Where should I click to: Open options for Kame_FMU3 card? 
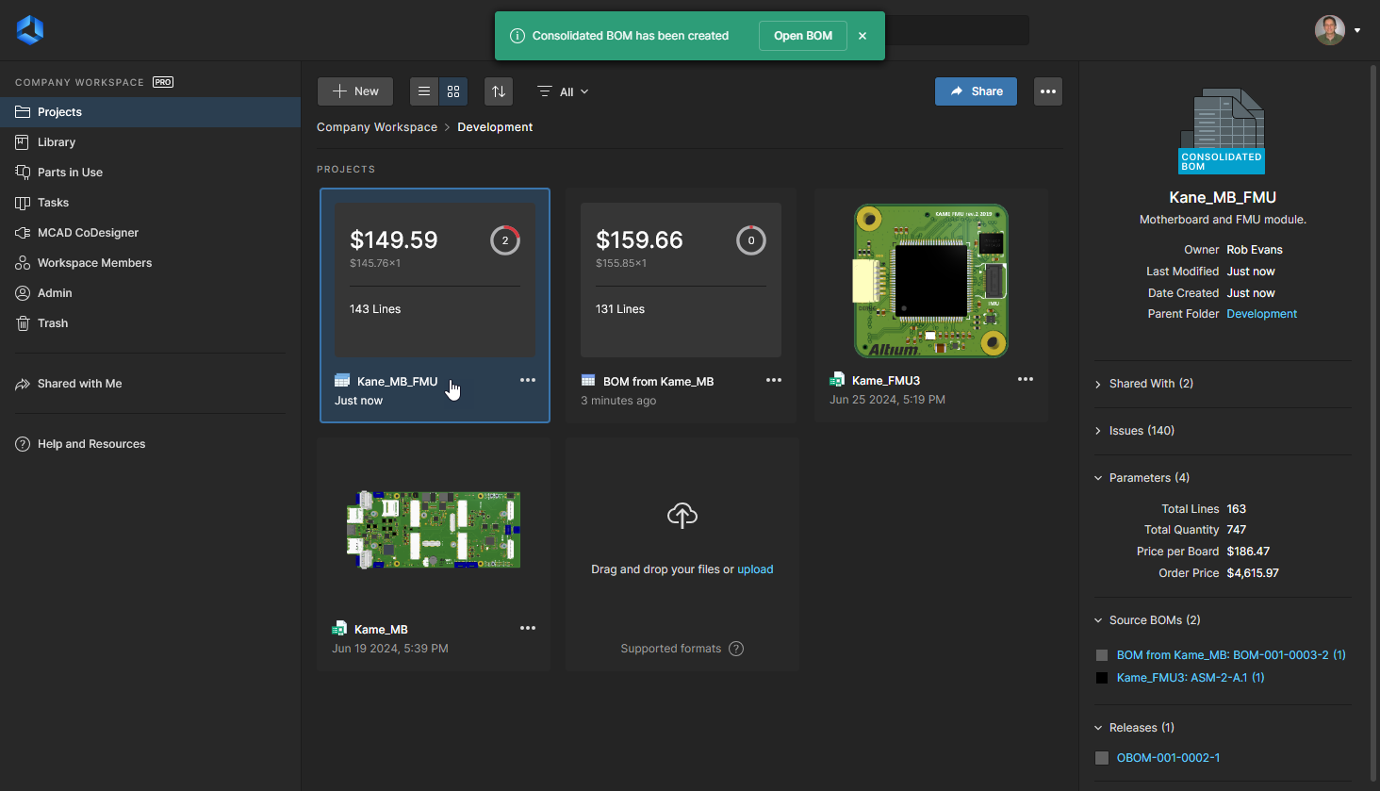click(x=1026, y=379)
